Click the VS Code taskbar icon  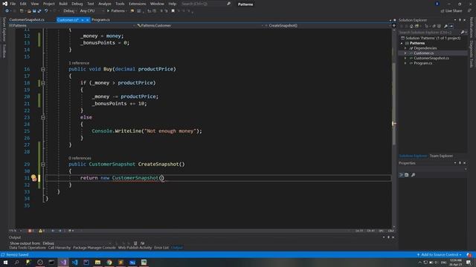tap(74, 262)
